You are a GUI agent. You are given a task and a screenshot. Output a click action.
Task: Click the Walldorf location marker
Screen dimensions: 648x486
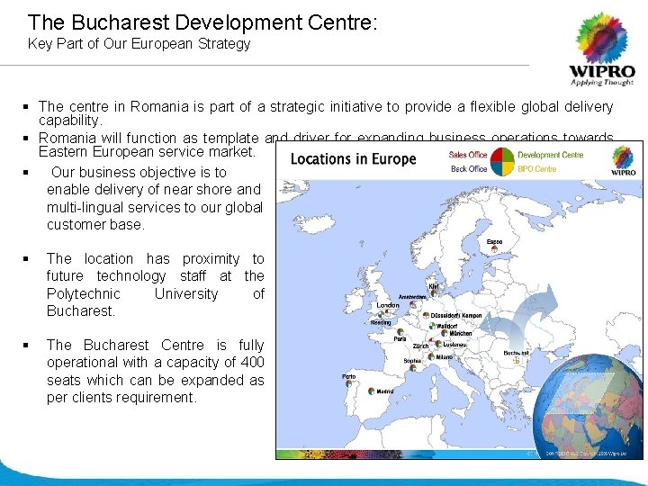[x=432, y=326]
